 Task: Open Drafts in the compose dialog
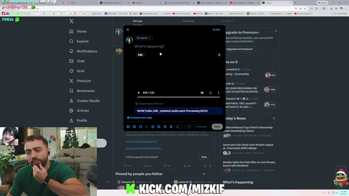216,30
